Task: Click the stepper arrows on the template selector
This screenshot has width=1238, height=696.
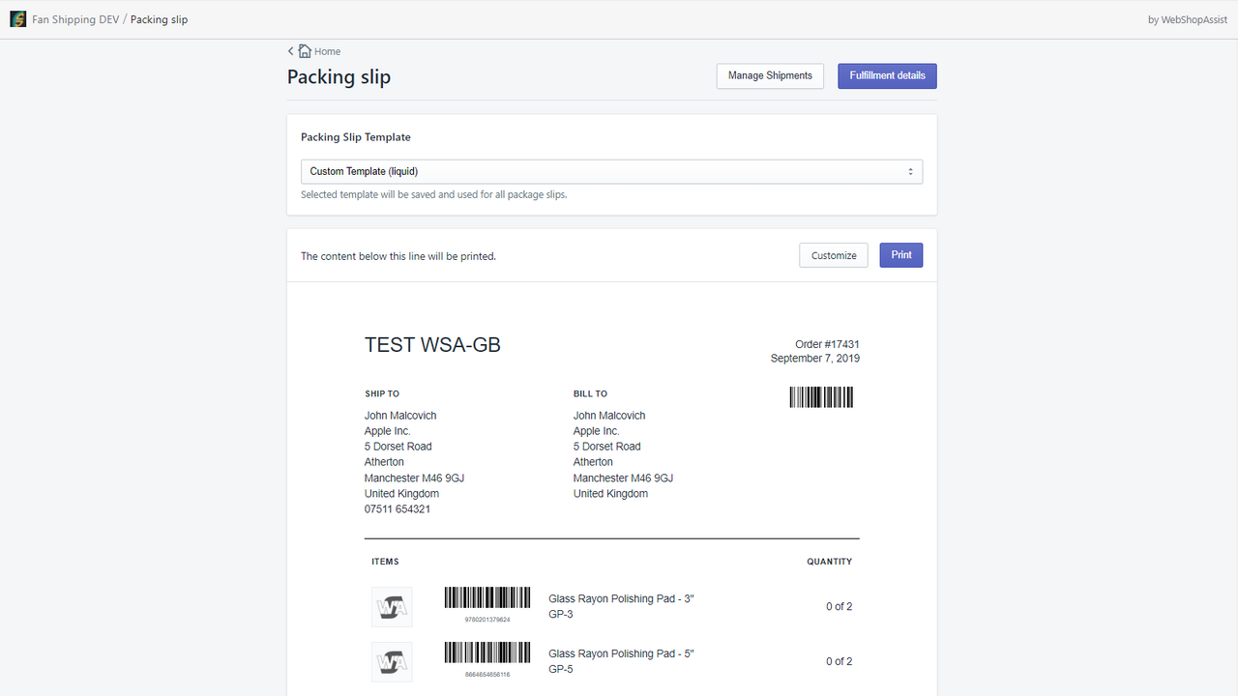Action: 910,171
